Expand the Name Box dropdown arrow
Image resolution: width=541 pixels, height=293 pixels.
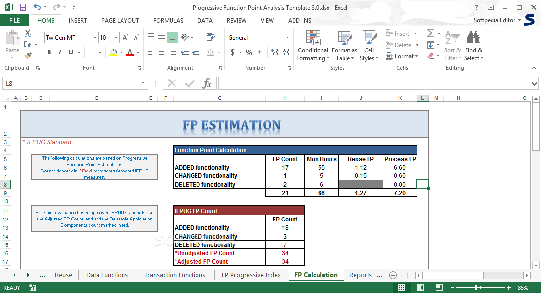pyautogui.click(x=143, y=83)
